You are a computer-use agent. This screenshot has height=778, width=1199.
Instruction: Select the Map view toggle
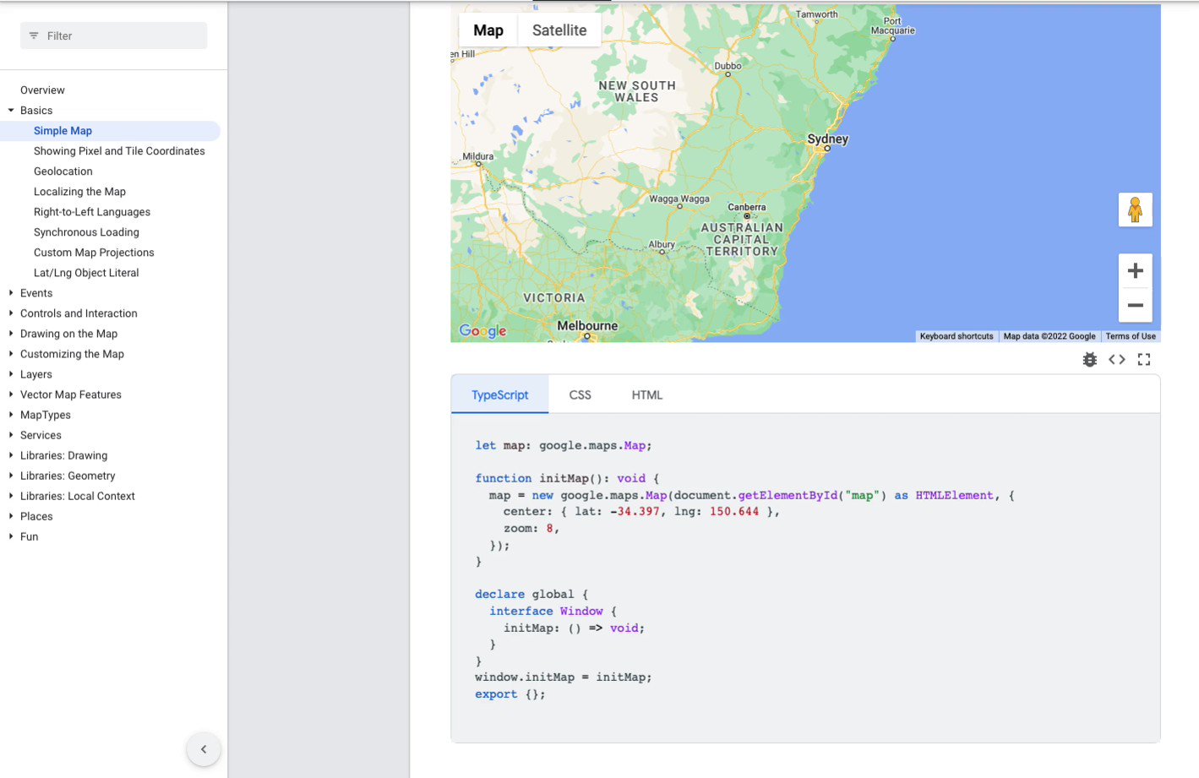[488, 30]
